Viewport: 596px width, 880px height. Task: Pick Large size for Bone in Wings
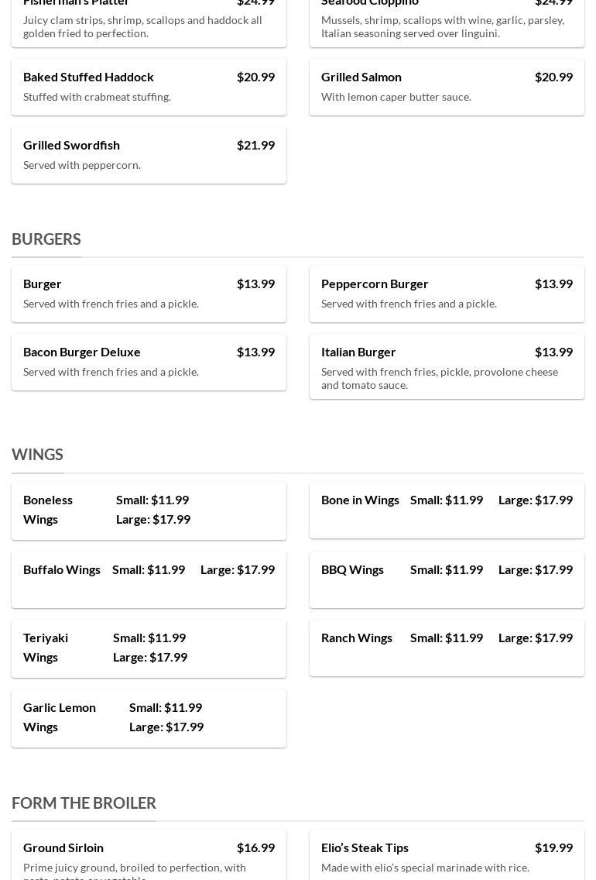click(x=536, y=500)
